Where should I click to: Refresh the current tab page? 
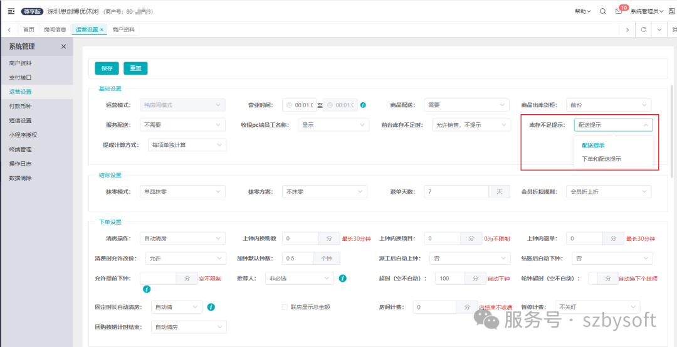(643, 29)
